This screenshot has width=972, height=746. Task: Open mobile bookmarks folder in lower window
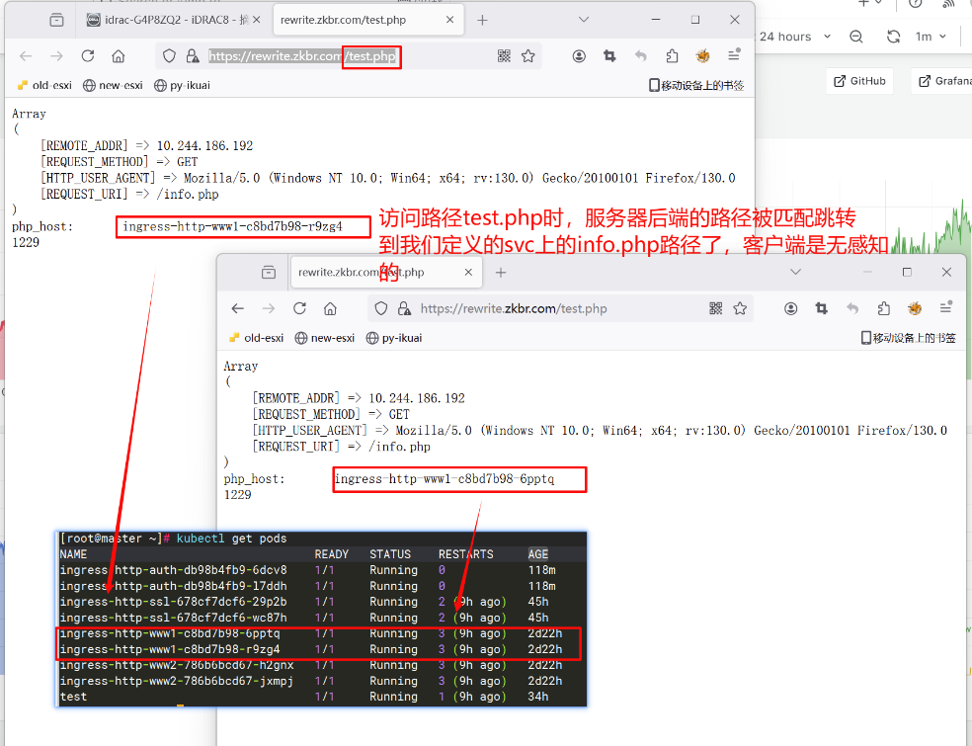[x=908, y=338]
